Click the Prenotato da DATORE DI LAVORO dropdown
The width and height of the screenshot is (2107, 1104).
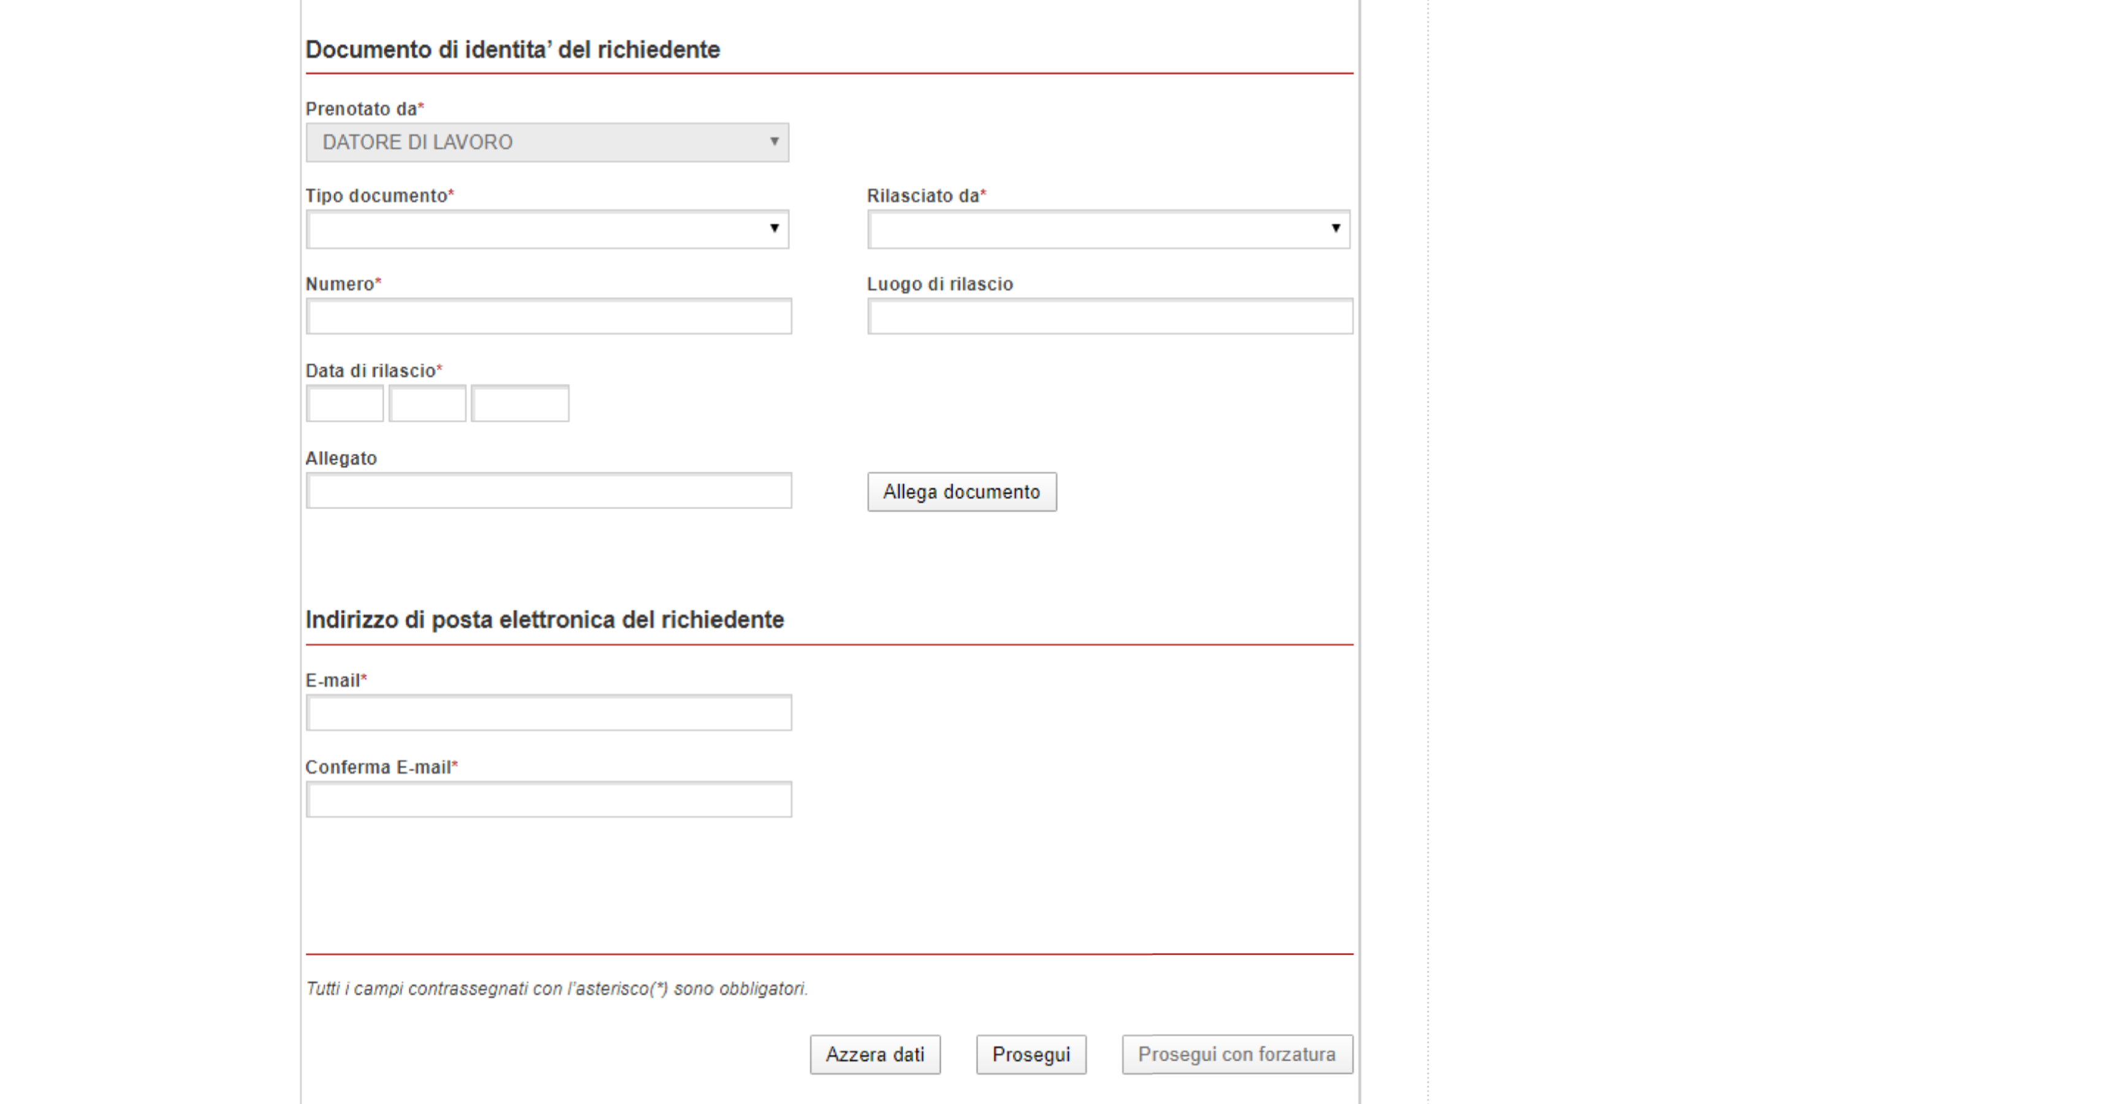pos(547,142)
